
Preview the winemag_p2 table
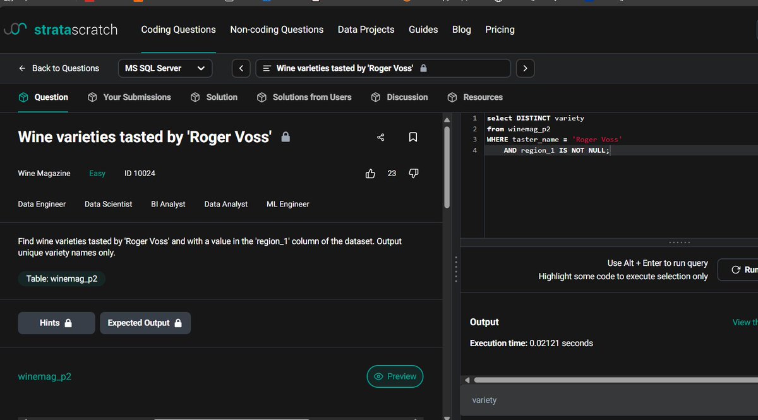coord(395,376)
